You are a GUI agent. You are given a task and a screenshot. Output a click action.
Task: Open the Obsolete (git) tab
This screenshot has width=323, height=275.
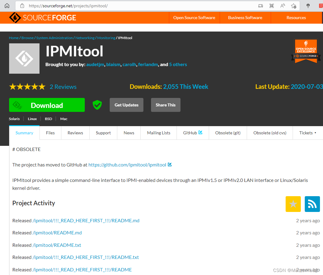228,133
